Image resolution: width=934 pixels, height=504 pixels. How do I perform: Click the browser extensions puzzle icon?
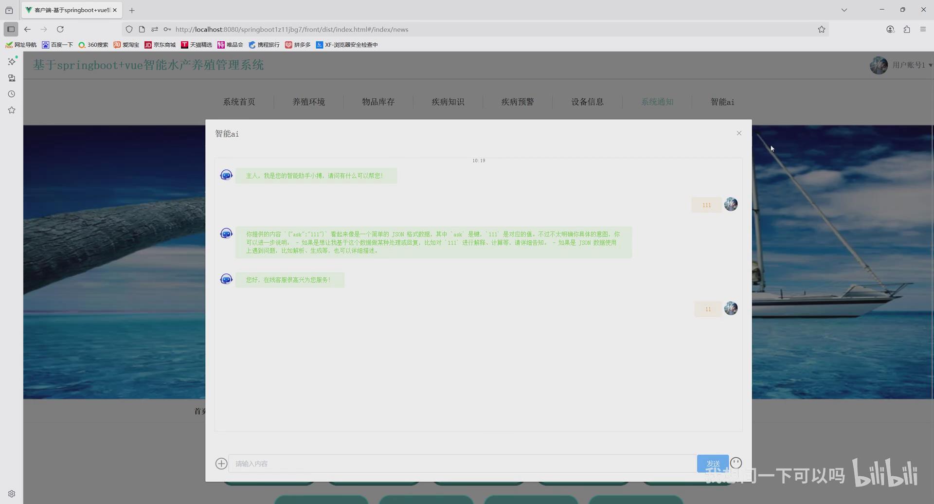click(x=907, y=29)
